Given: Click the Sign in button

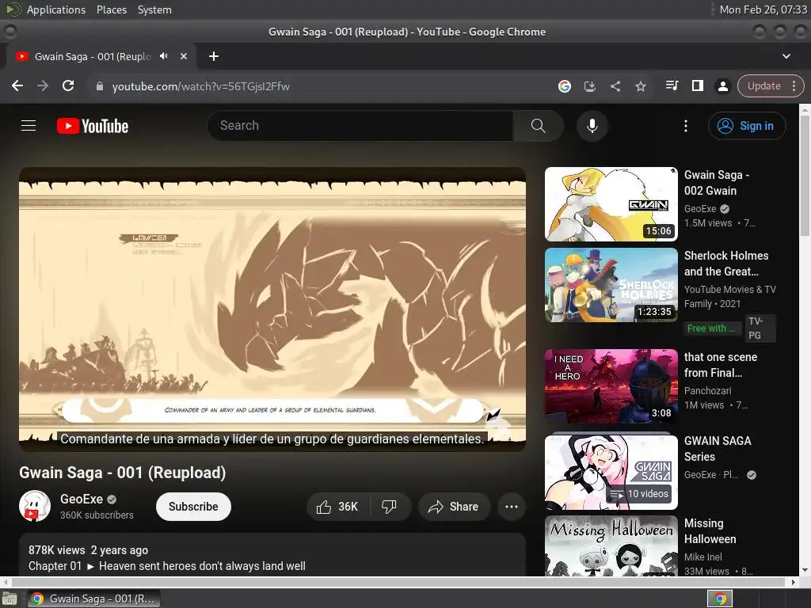Looking at the screenshot, I should [747, 126].
